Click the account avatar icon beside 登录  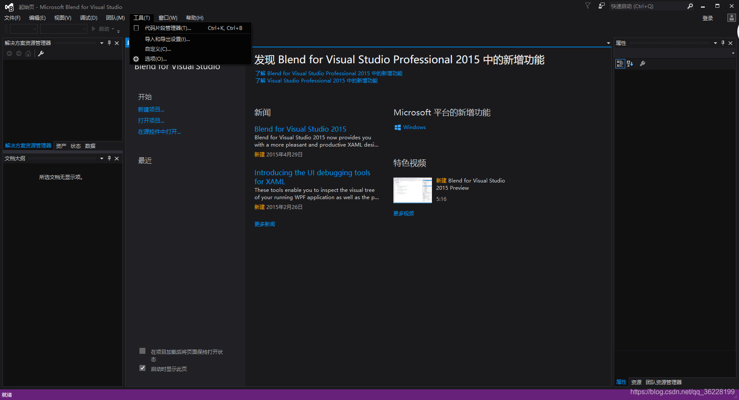pyautogui.click(x=731, y=18)
